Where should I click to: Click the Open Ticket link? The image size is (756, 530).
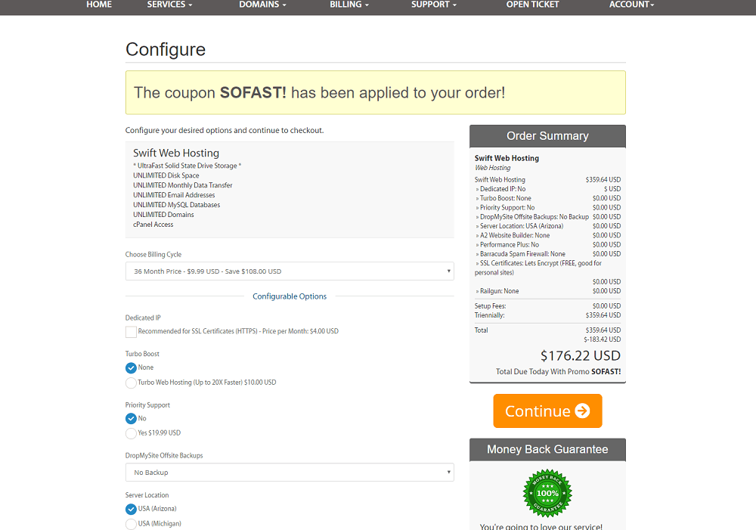click(532, 5)
